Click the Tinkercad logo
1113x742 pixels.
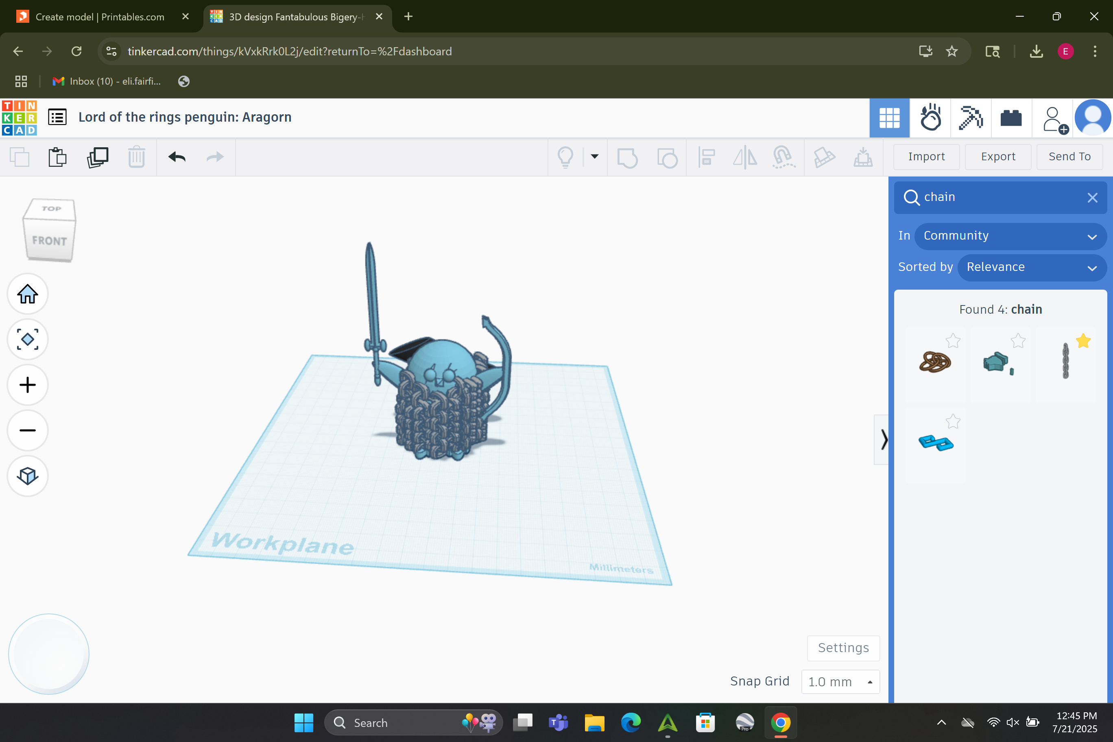(x=20, y=117)
